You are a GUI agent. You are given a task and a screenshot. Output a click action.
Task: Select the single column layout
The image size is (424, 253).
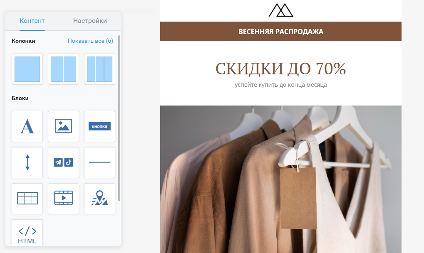27,69
